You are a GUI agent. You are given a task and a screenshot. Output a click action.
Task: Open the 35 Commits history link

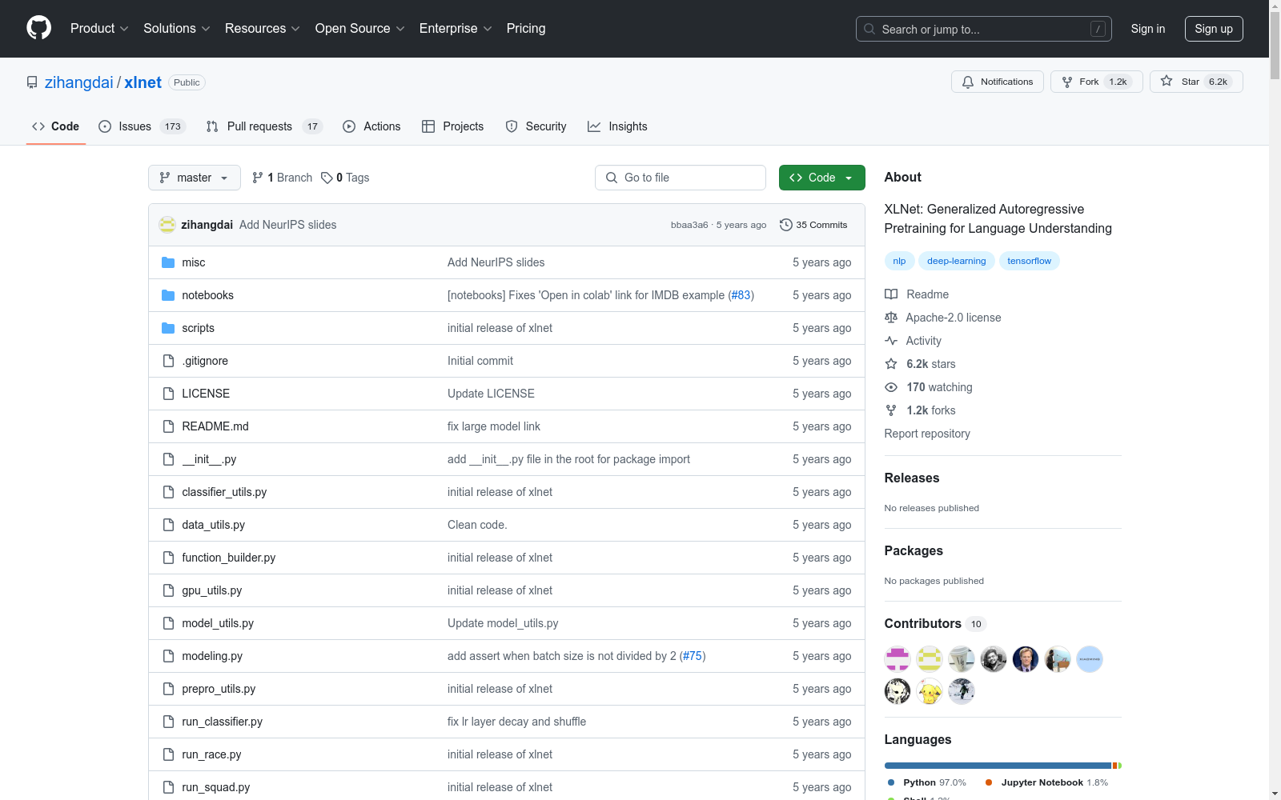click(x=813, y=225)
